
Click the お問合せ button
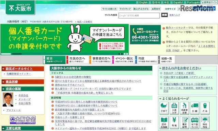pyautogui.click(x=156, y=9)
